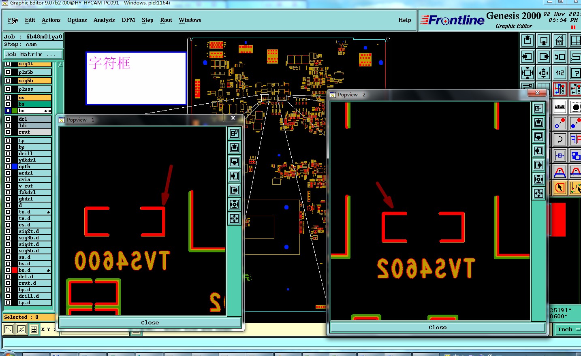
Task: Click the pan up icon in Popview 1
Action: [234, 147]
